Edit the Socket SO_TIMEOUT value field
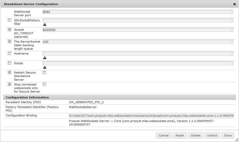The height and width of the screenshot is (142, 239). tap(138, 30)
